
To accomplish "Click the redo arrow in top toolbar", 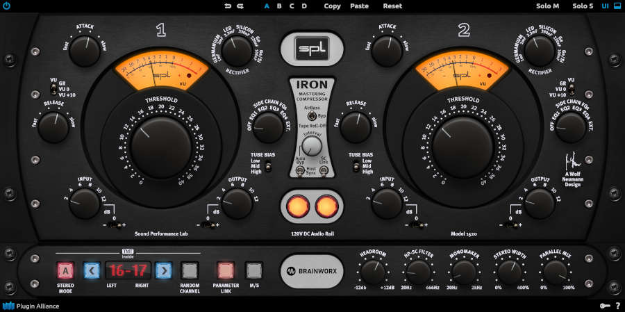I will (x=240, y=6).
